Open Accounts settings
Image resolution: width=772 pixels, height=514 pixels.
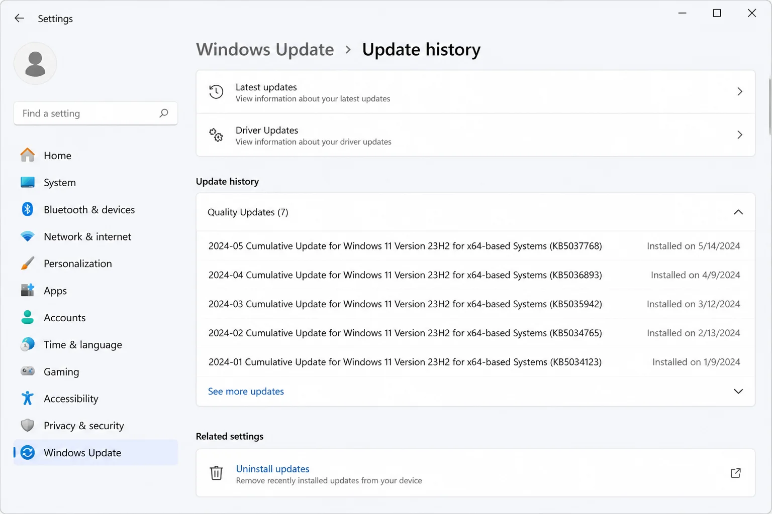click(x=95, y=318)
